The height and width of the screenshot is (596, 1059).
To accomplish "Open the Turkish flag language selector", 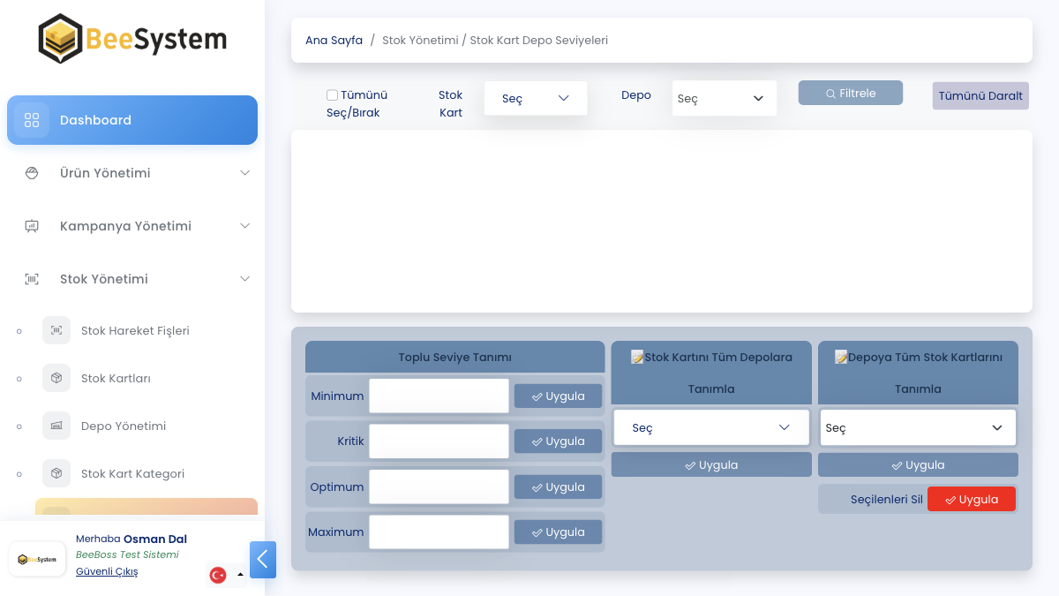I will coord(226,575).
